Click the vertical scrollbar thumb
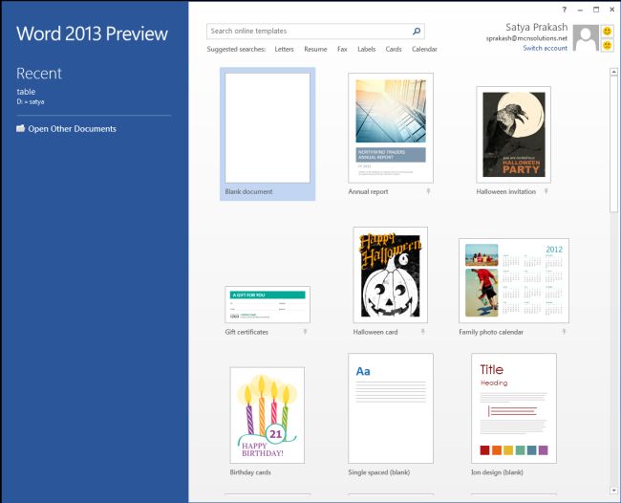621x503 pixels. pos(613,144)
